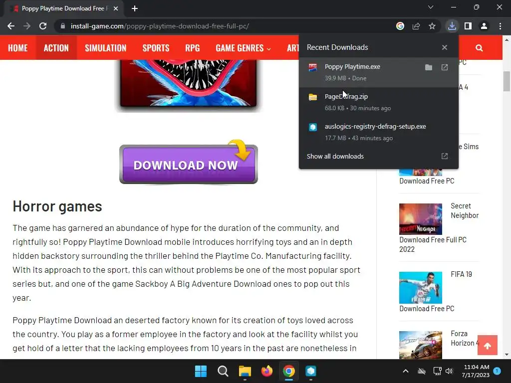Click Show all downloads
This screenshot has width=511, height=383.
[x=335, y=156]
